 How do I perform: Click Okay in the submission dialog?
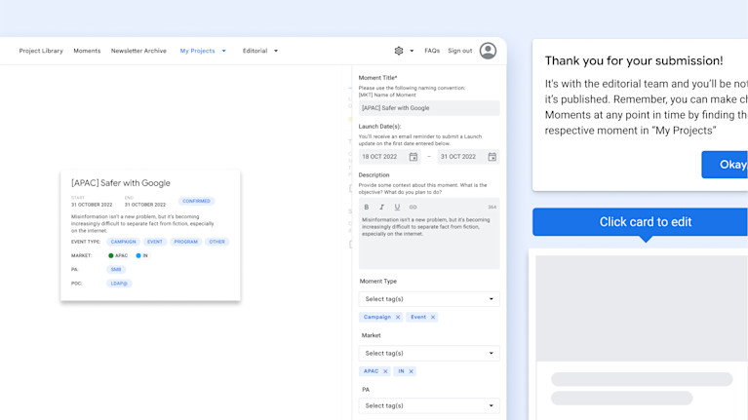click(725, 165)
